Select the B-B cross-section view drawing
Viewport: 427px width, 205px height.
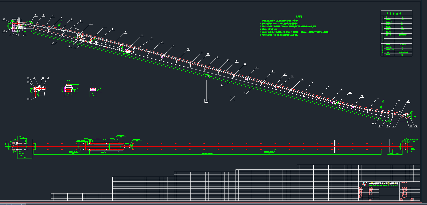coord(93,91)
